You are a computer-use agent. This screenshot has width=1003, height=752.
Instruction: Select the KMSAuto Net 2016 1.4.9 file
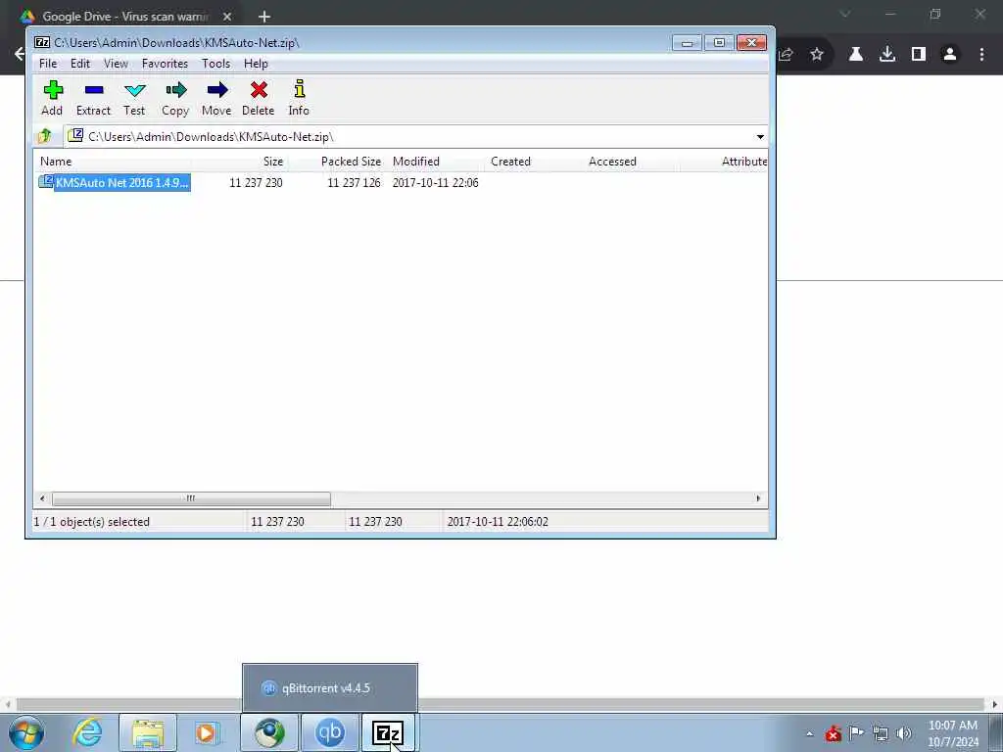click(122, 182)
